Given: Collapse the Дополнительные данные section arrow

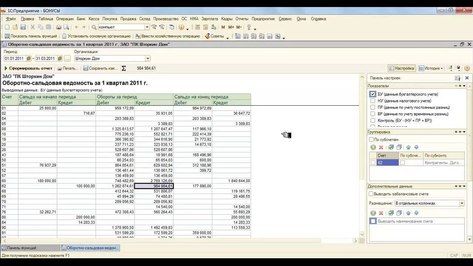Looking at the screenshot, I should (465, 186).
